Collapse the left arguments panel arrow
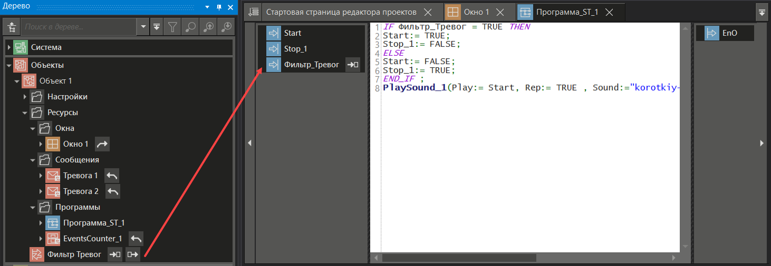The image size is (771, 266). (250, 142)
